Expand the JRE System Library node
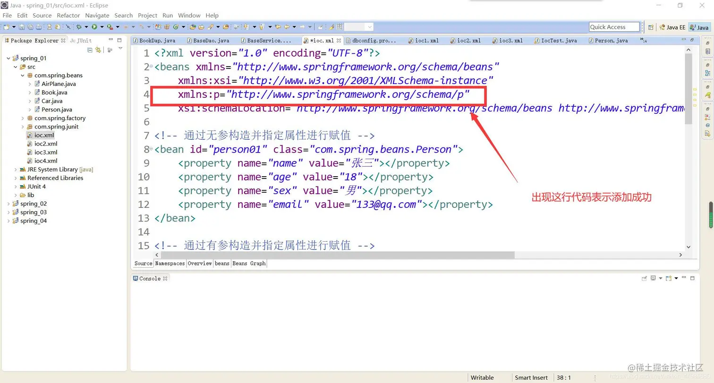714x383 pixels. point(15,170)
